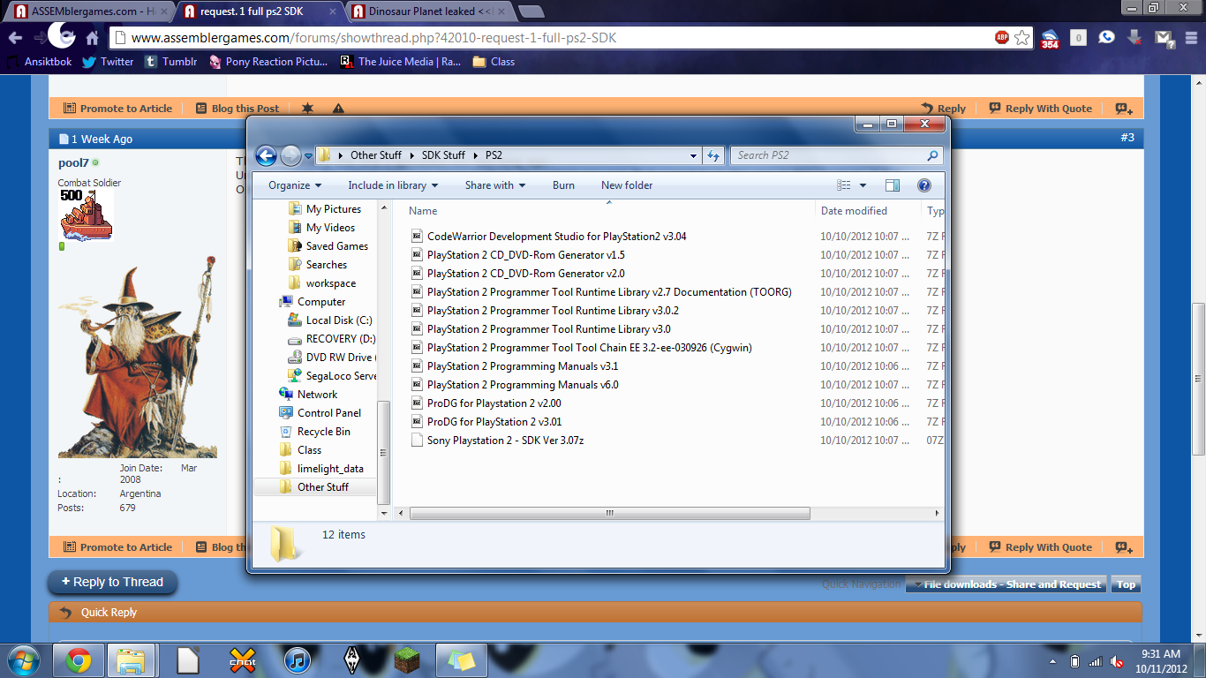Click Reply to Thread button

(112, 583)
